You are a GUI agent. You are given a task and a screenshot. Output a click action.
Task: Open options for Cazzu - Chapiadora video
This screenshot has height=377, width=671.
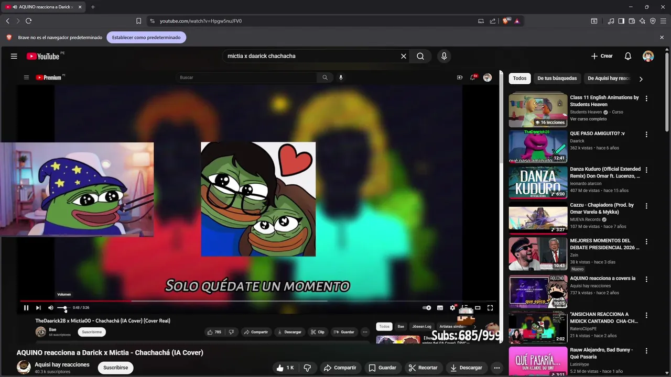pyautogui.click(x=646, y=206)
